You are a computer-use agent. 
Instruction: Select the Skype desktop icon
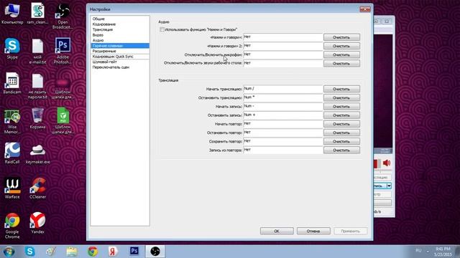pyautogui.click(x=12, y=49)
